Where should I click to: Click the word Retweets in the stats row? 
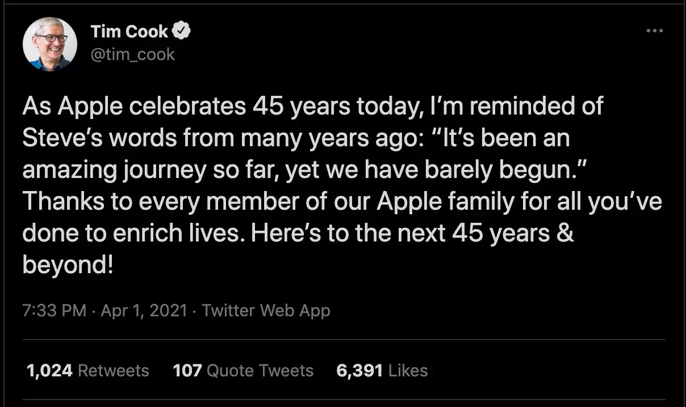point(113,371)
